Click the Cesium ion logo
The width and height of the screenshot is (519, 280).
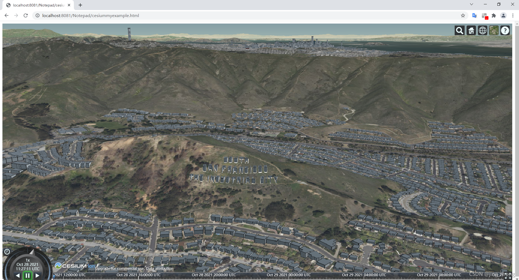click(75, 266)
